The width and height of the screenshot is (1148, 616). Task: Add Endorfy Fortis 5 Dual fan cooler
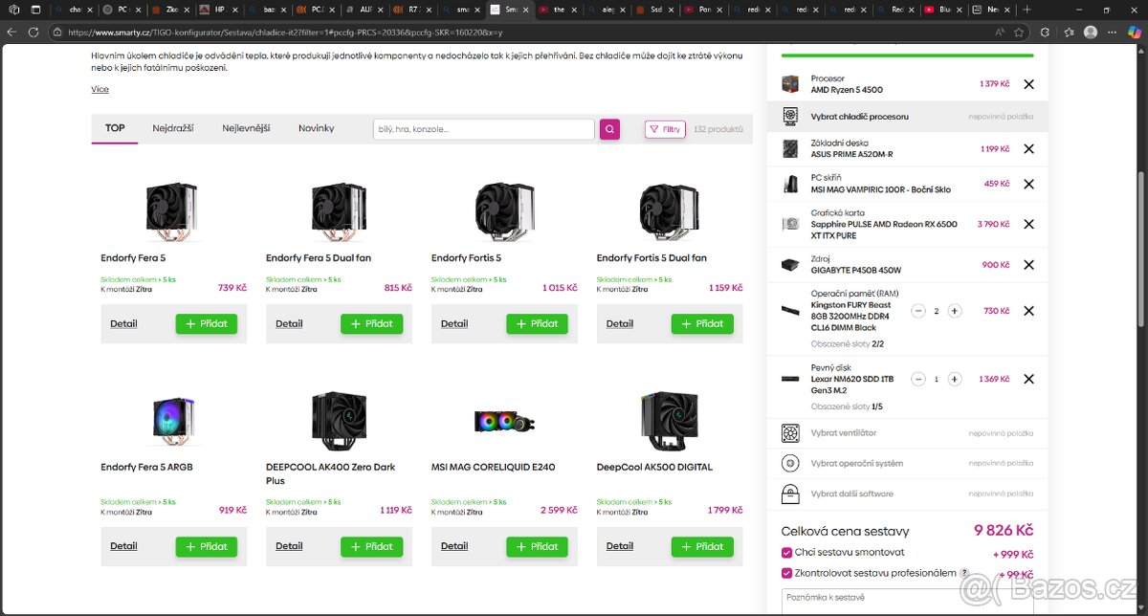702,323
